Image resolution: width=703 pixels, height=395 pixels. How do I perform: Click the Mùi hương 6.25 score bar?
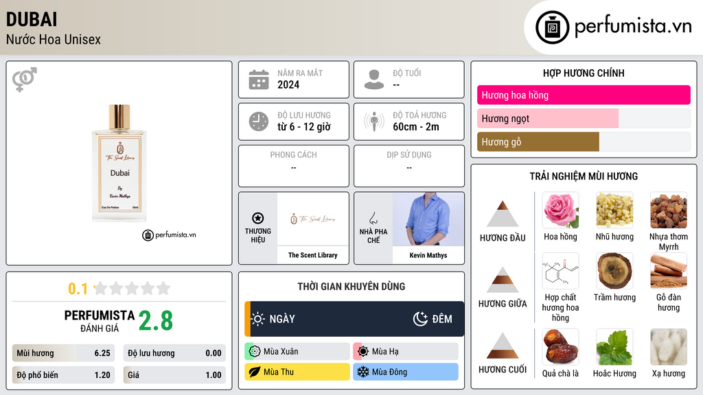63,353
